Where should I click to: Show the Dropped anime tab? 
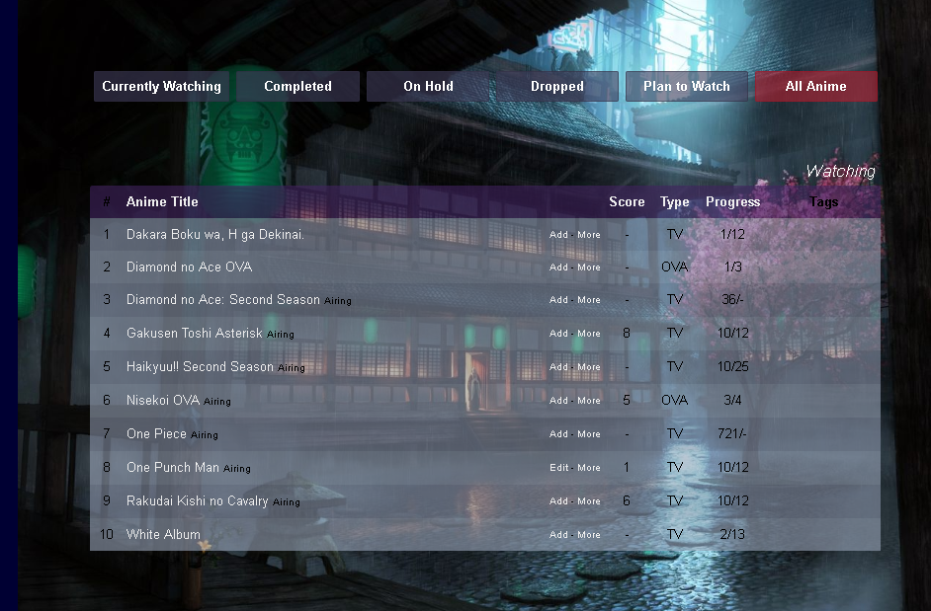(556, 87)
